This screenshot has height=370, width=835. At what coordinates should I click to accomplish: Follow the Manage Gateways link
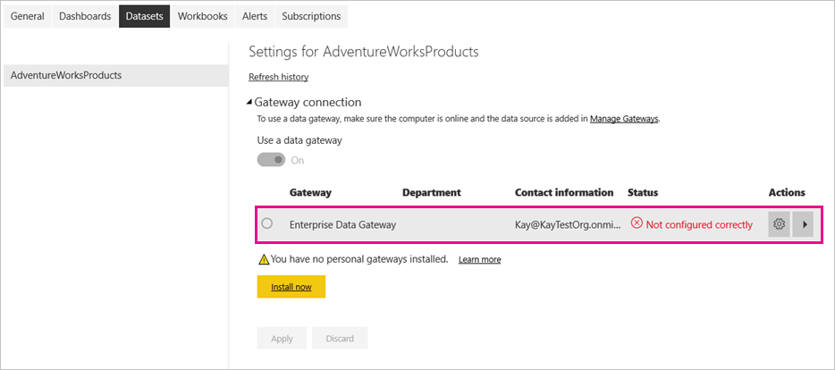(x=624, y=119)
